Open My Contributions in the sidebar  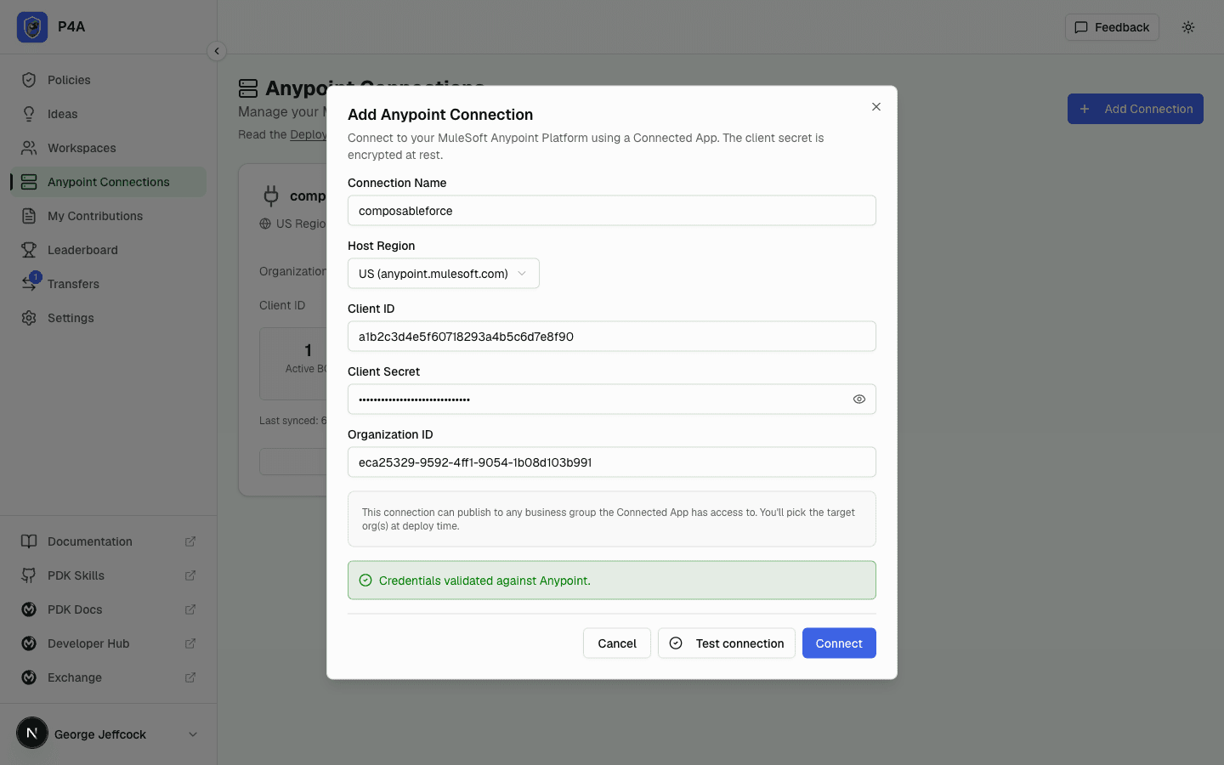pyautogui.click(x=108, y=216)
